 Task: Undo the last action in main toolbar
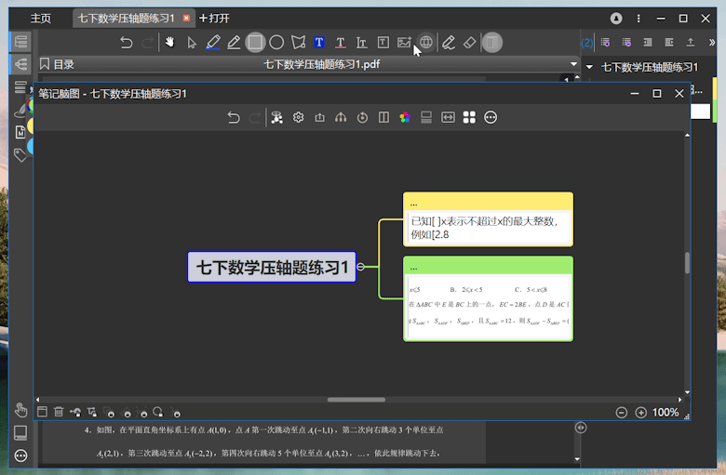pyautogui.click(x=126, y=43)
